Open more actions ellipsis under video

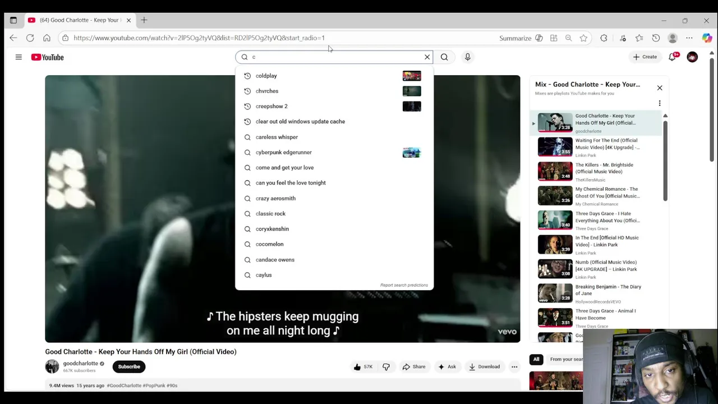pyautogui.click(x=514, y=366)
